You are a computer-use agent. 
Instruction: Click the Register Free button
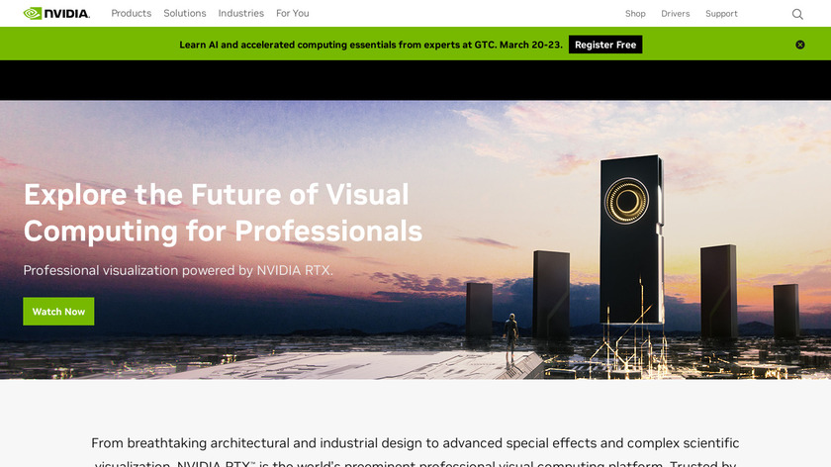click(605, 45)
